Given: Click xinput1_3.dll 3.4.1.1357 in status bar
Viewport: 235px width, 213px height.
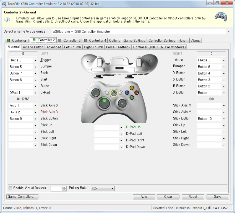Looking at the screenshot, I should [210, 208].
